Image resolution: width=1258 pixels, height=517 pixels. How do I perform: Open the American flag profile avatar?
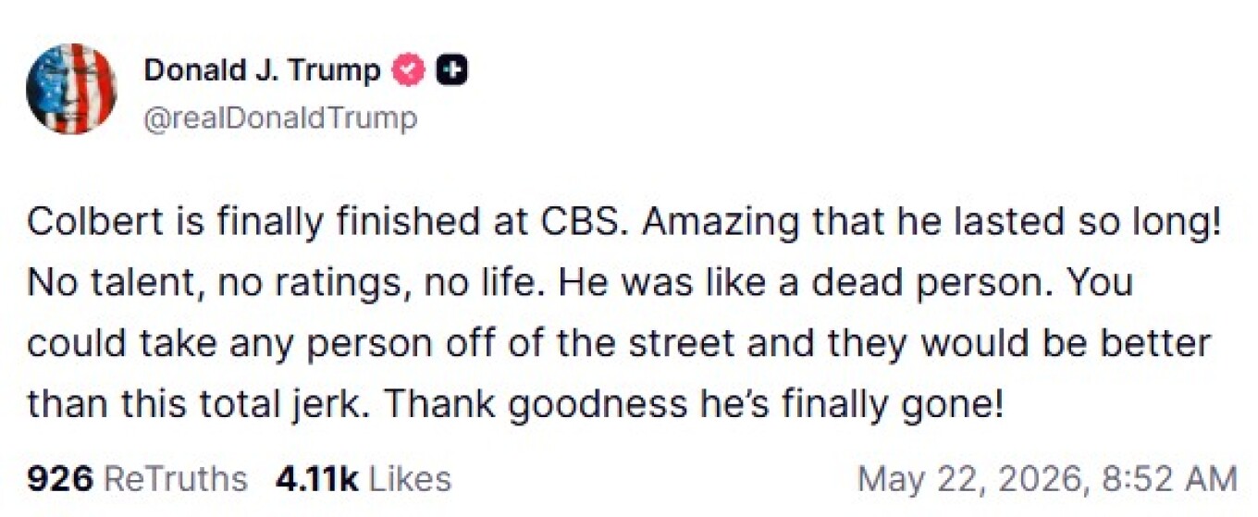coord(72,89)
